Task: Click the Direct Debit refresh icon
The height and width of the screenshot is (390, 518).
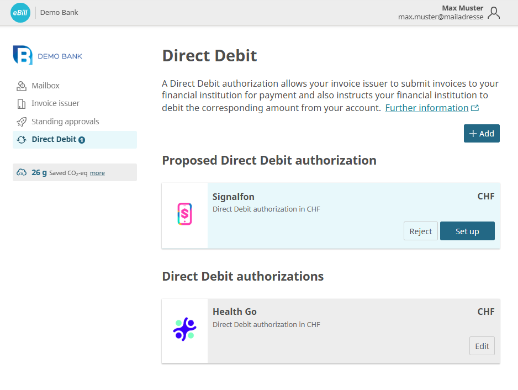Action: click(x=21, y=139)
